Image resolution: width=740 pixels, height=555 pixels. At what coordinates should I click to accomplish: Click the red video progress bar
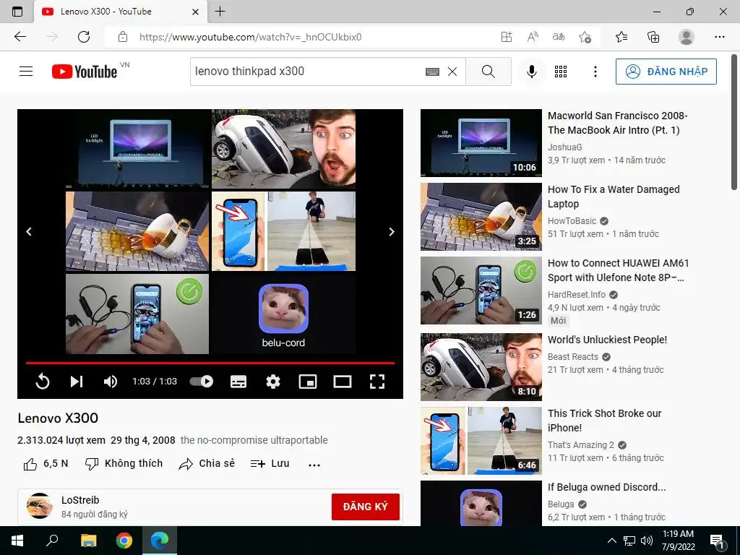tap(210, 363)
